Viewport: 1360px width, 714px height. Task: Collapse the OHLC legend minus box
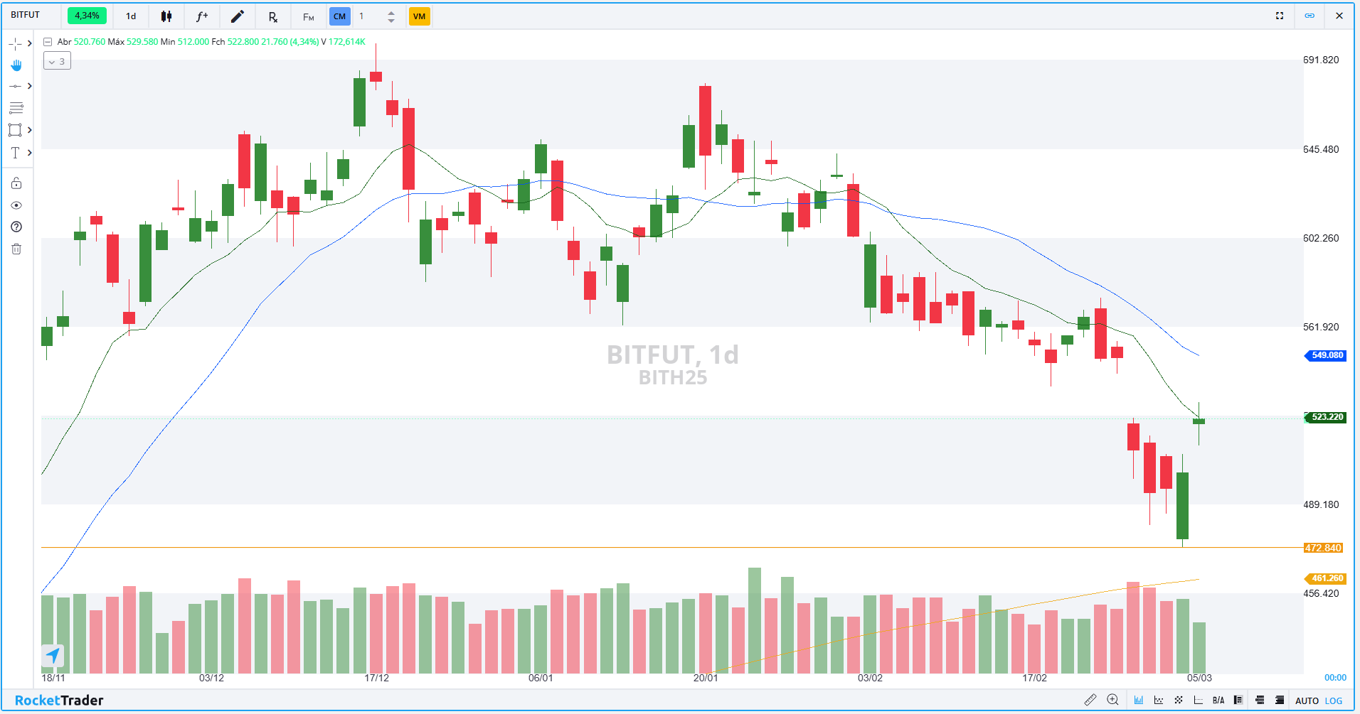48,42
